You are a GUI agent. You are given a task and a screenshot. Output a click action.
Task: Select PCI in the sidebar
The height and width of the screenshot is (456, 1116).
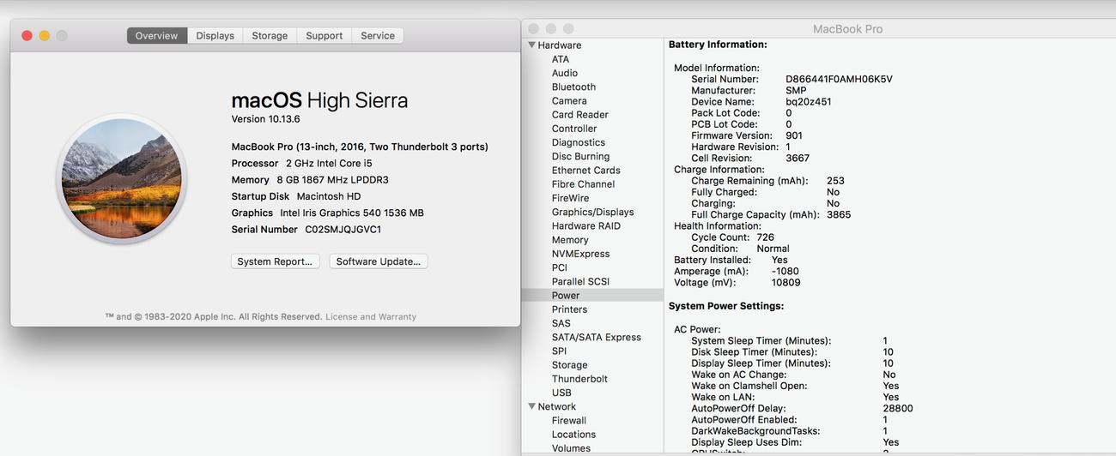pos(560,267)
